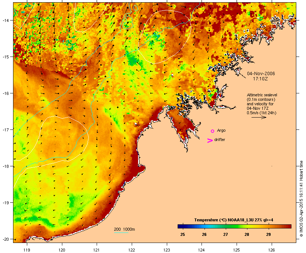Click the latitude axis label -17

[6, 129]
